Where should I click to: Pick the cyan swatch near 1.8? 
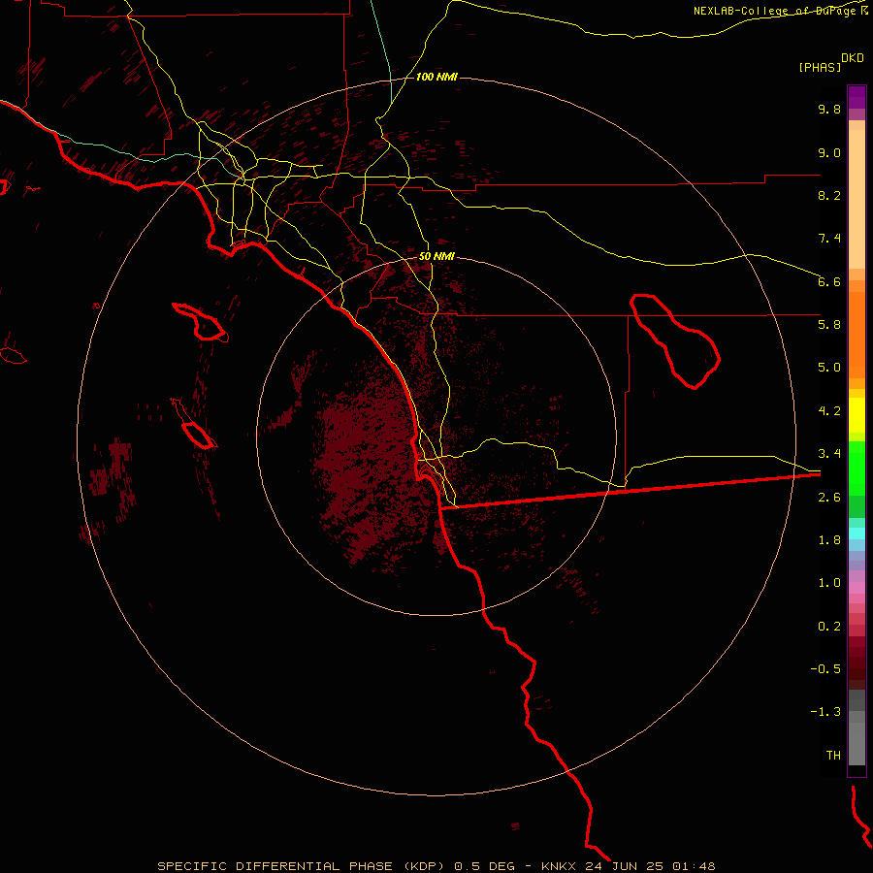pos(857,533)
